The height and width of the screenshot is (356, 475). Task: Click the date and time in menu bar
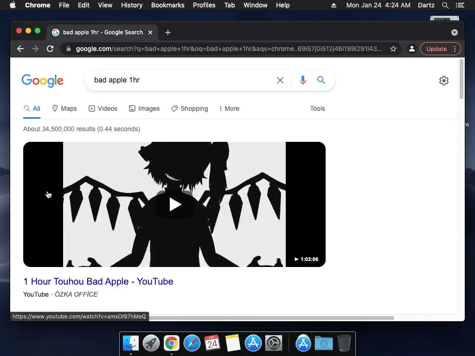(x=379, y=5)
